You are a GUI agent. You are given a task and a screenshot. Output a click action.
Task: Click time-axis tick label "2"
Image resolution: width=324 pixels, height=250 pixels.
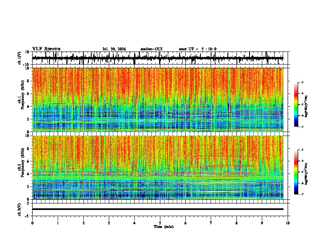tap(83, 223)
